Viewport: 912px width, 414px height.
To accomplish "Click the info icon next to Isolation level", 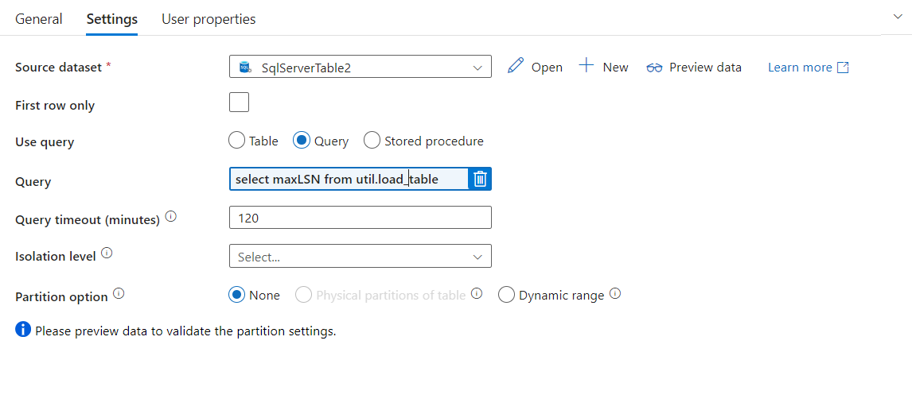I will coord(107,254).
